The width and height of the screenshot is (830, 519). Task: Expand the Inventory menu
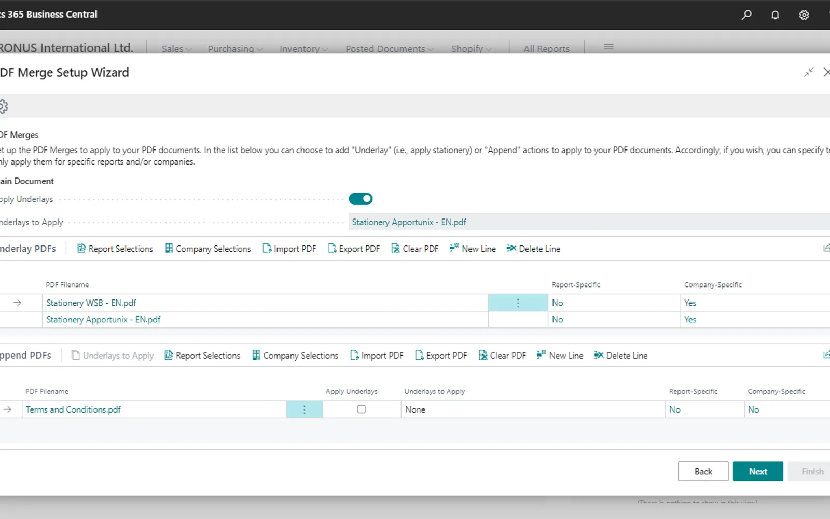tap(303, 49)
